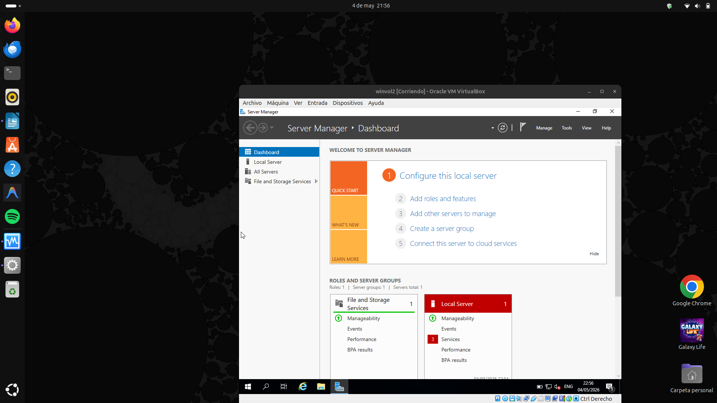
Task: Open File and Storage Services tile header
Action: point(374,304)
